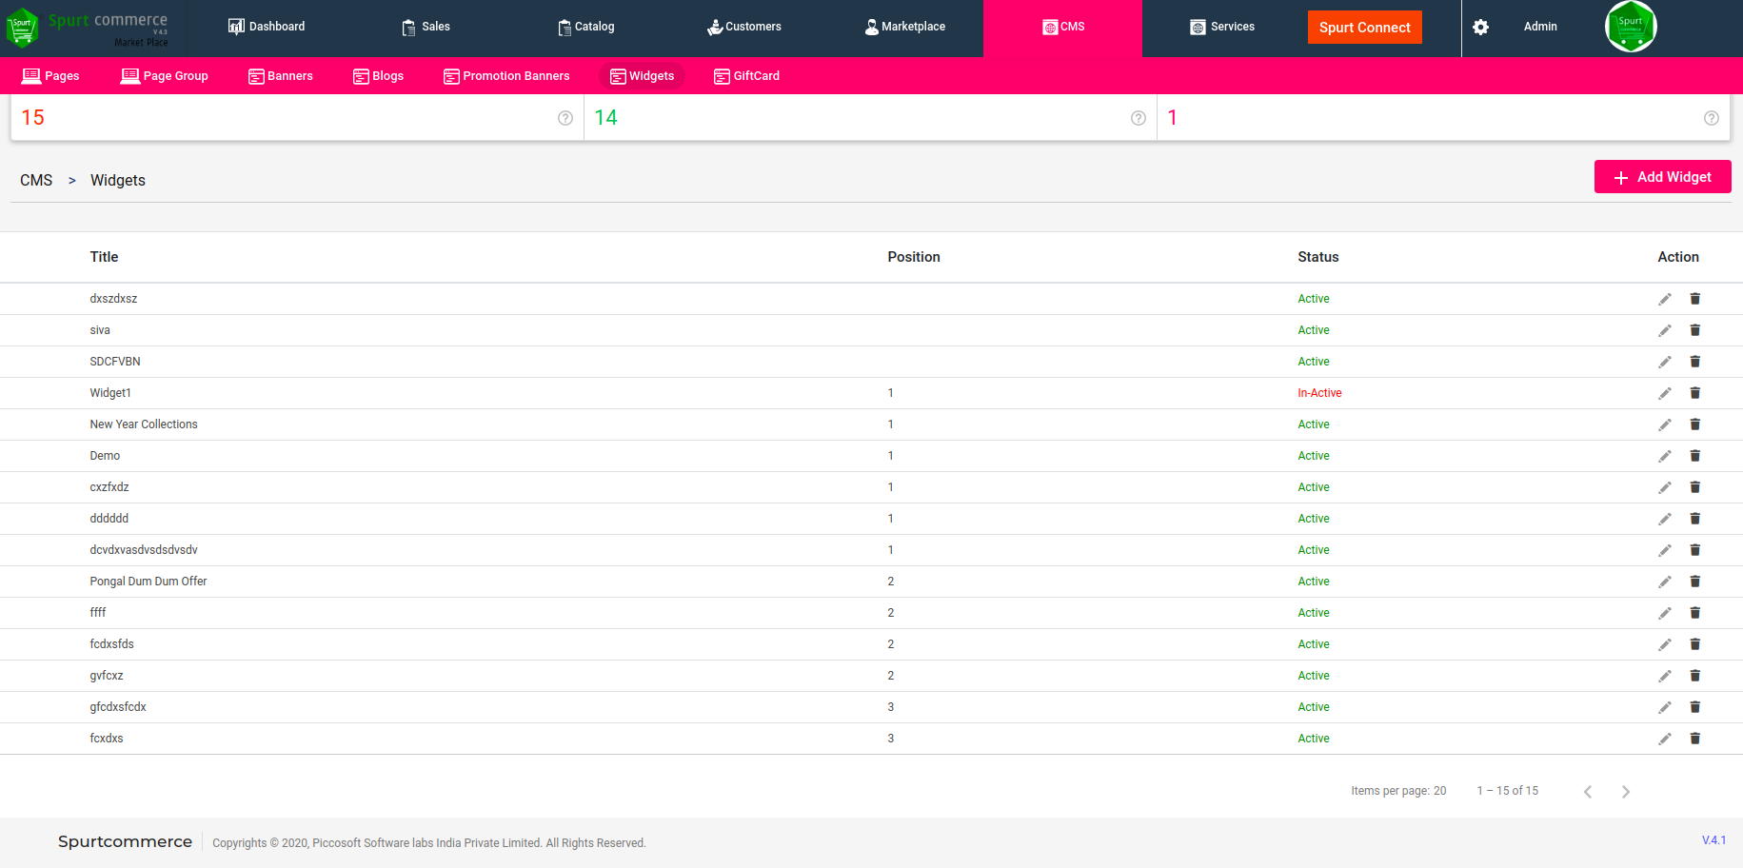
Task: Open settings gear in top bar
Action: (x=1480, y=27)
